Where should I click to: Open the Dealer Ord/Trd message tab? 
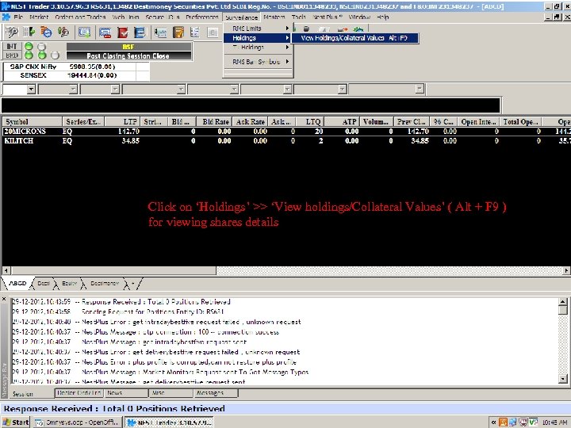point(79,393)
